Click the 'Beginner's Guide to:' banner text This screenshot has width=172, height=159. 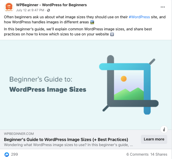[41, 79]
